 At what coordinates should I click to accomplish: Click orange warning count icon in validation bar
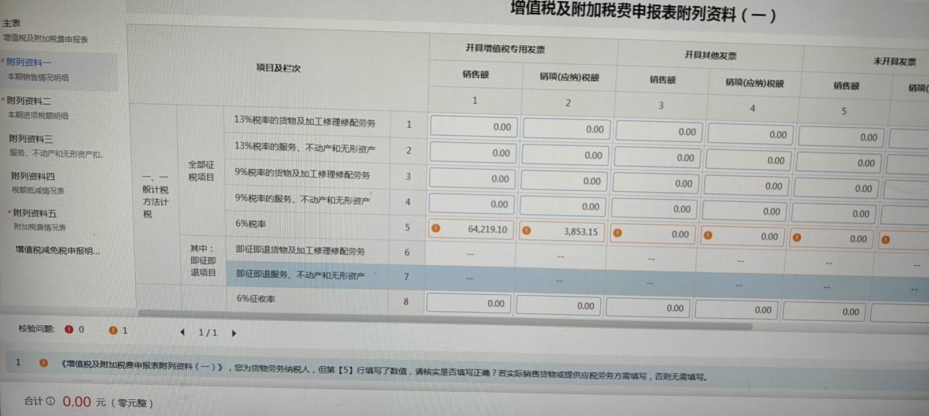[x=113, y=330]
